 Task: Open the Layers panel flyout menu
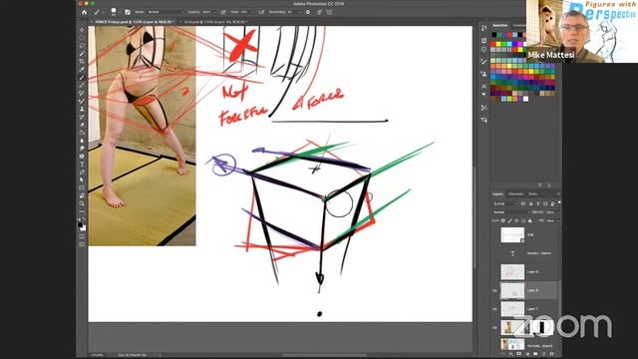tap(558, 193)
